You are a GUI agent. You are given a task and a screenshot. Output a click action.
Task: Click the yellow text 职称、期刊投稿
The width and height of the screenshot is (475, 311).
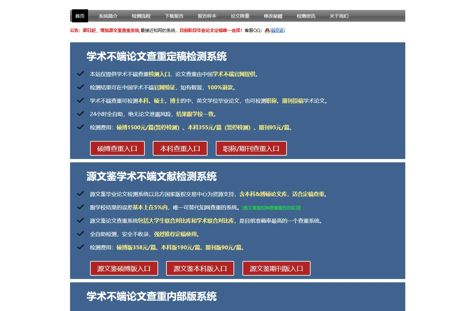285,101
